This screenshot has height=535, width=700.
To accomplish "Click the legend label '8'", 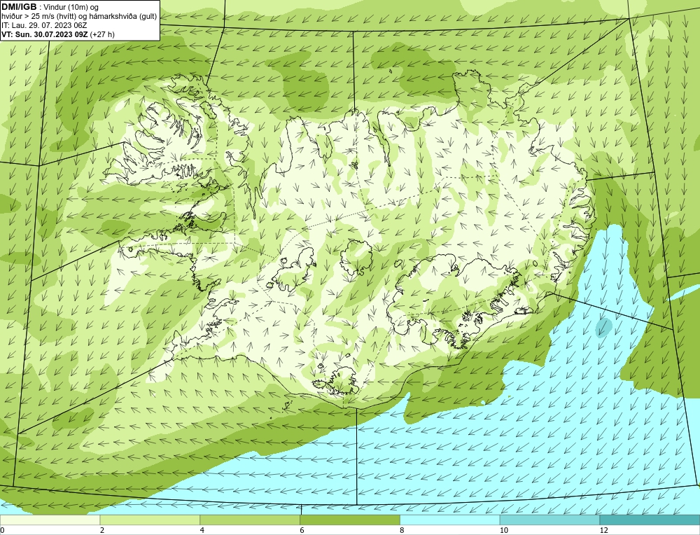I will [x=402, y=530].
